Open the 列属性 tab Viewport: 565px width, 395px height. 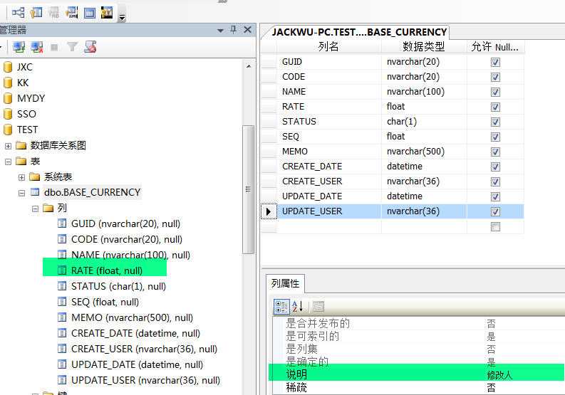click(x=285, y=284)
